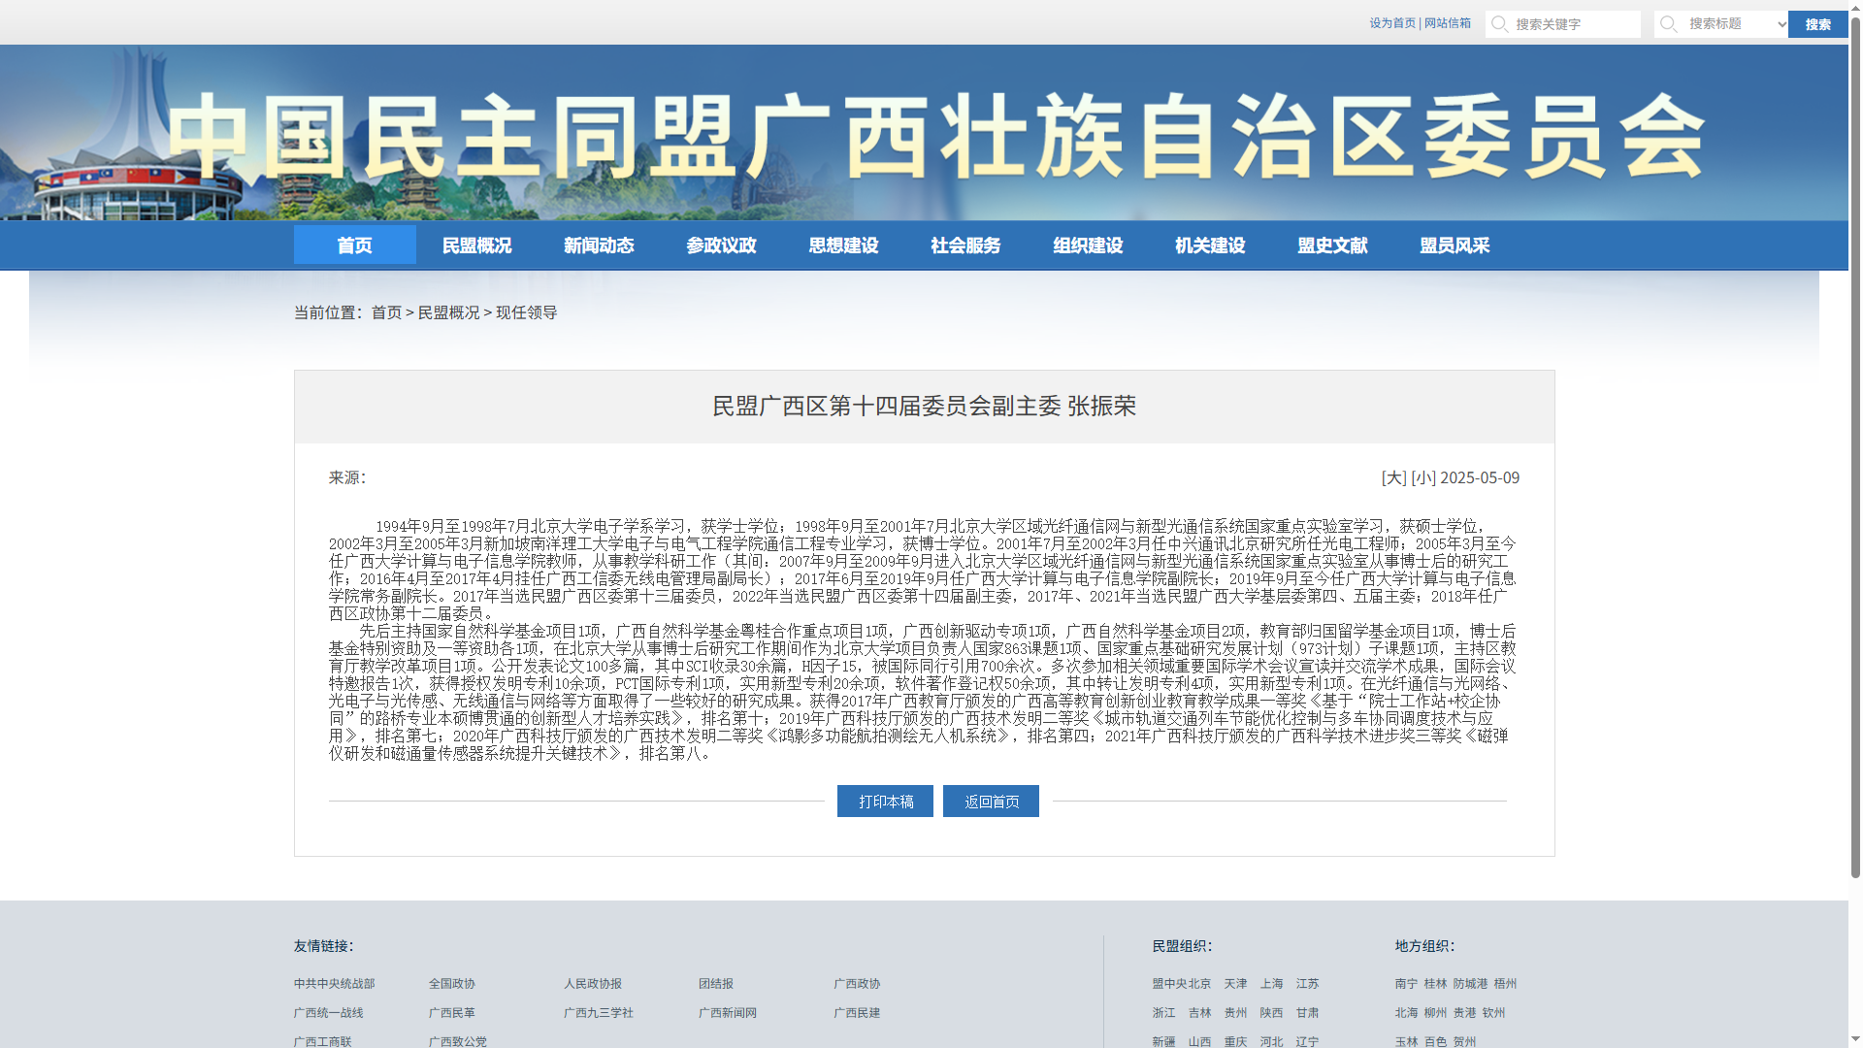
Task: Open 广西民建 link
Action: (857, 1013)
